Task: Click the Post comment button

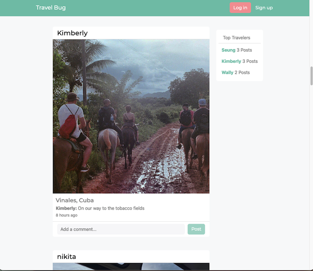Action: 196,229
